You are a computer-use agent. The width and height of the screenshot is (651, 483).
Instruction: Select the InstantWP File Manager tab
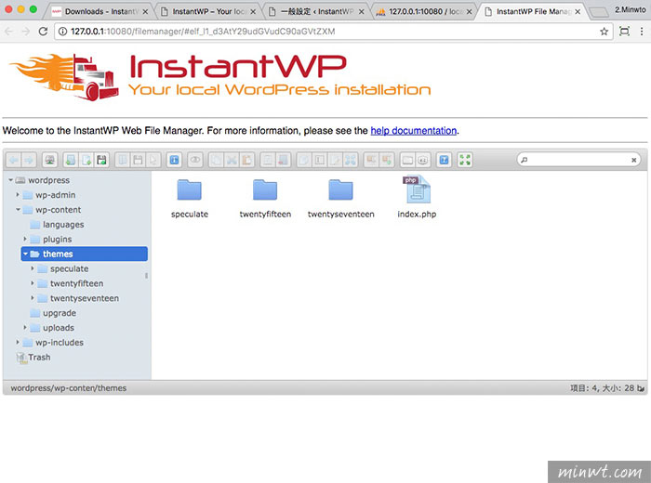point(532,11)
